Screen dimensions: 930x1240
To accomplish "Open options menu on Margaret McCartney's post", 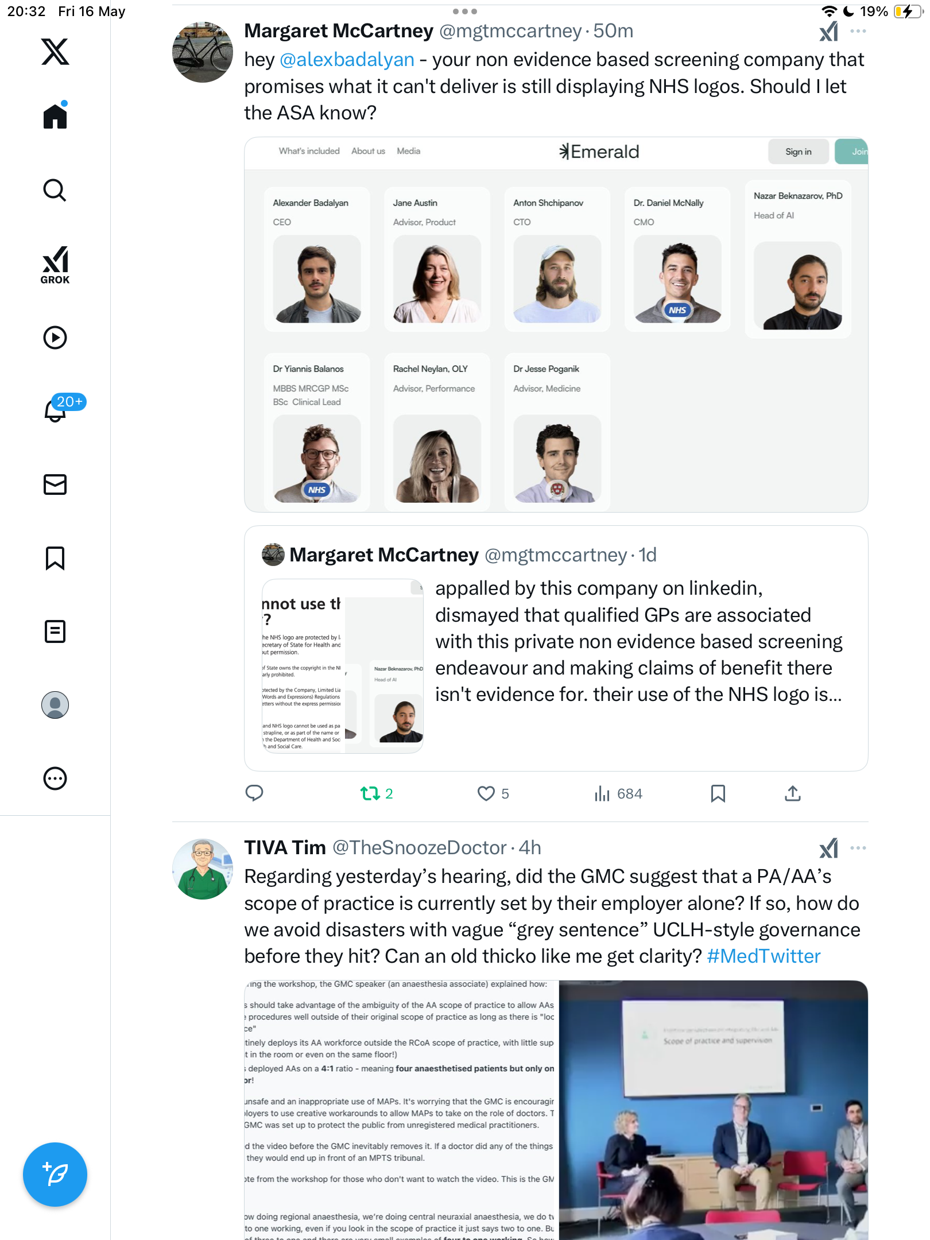I will point(858,31).
